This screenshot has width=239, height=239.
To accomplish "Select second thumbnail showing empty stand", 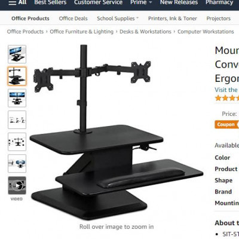I will 17,76.
